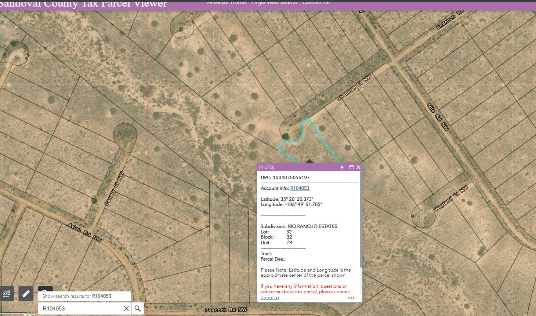Open the Assessor Home header link
This screenshot has width=536, height=316.
tap(227, 3)
